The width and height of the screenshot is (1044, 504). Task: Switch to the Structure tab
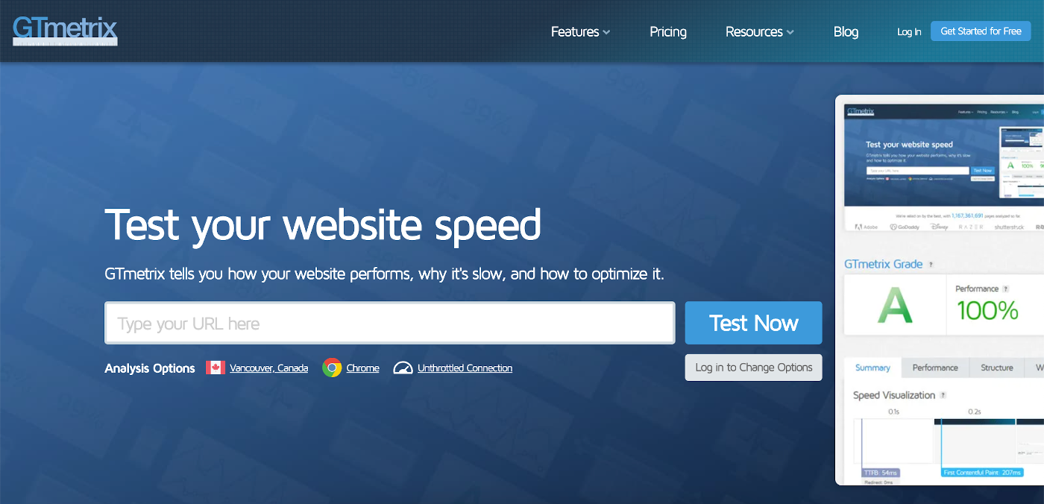996,368
